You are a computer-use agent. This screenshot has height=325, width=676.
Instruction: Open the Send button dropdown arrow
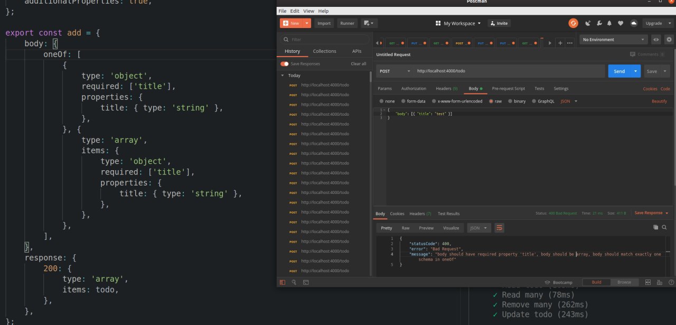point(636,71)
